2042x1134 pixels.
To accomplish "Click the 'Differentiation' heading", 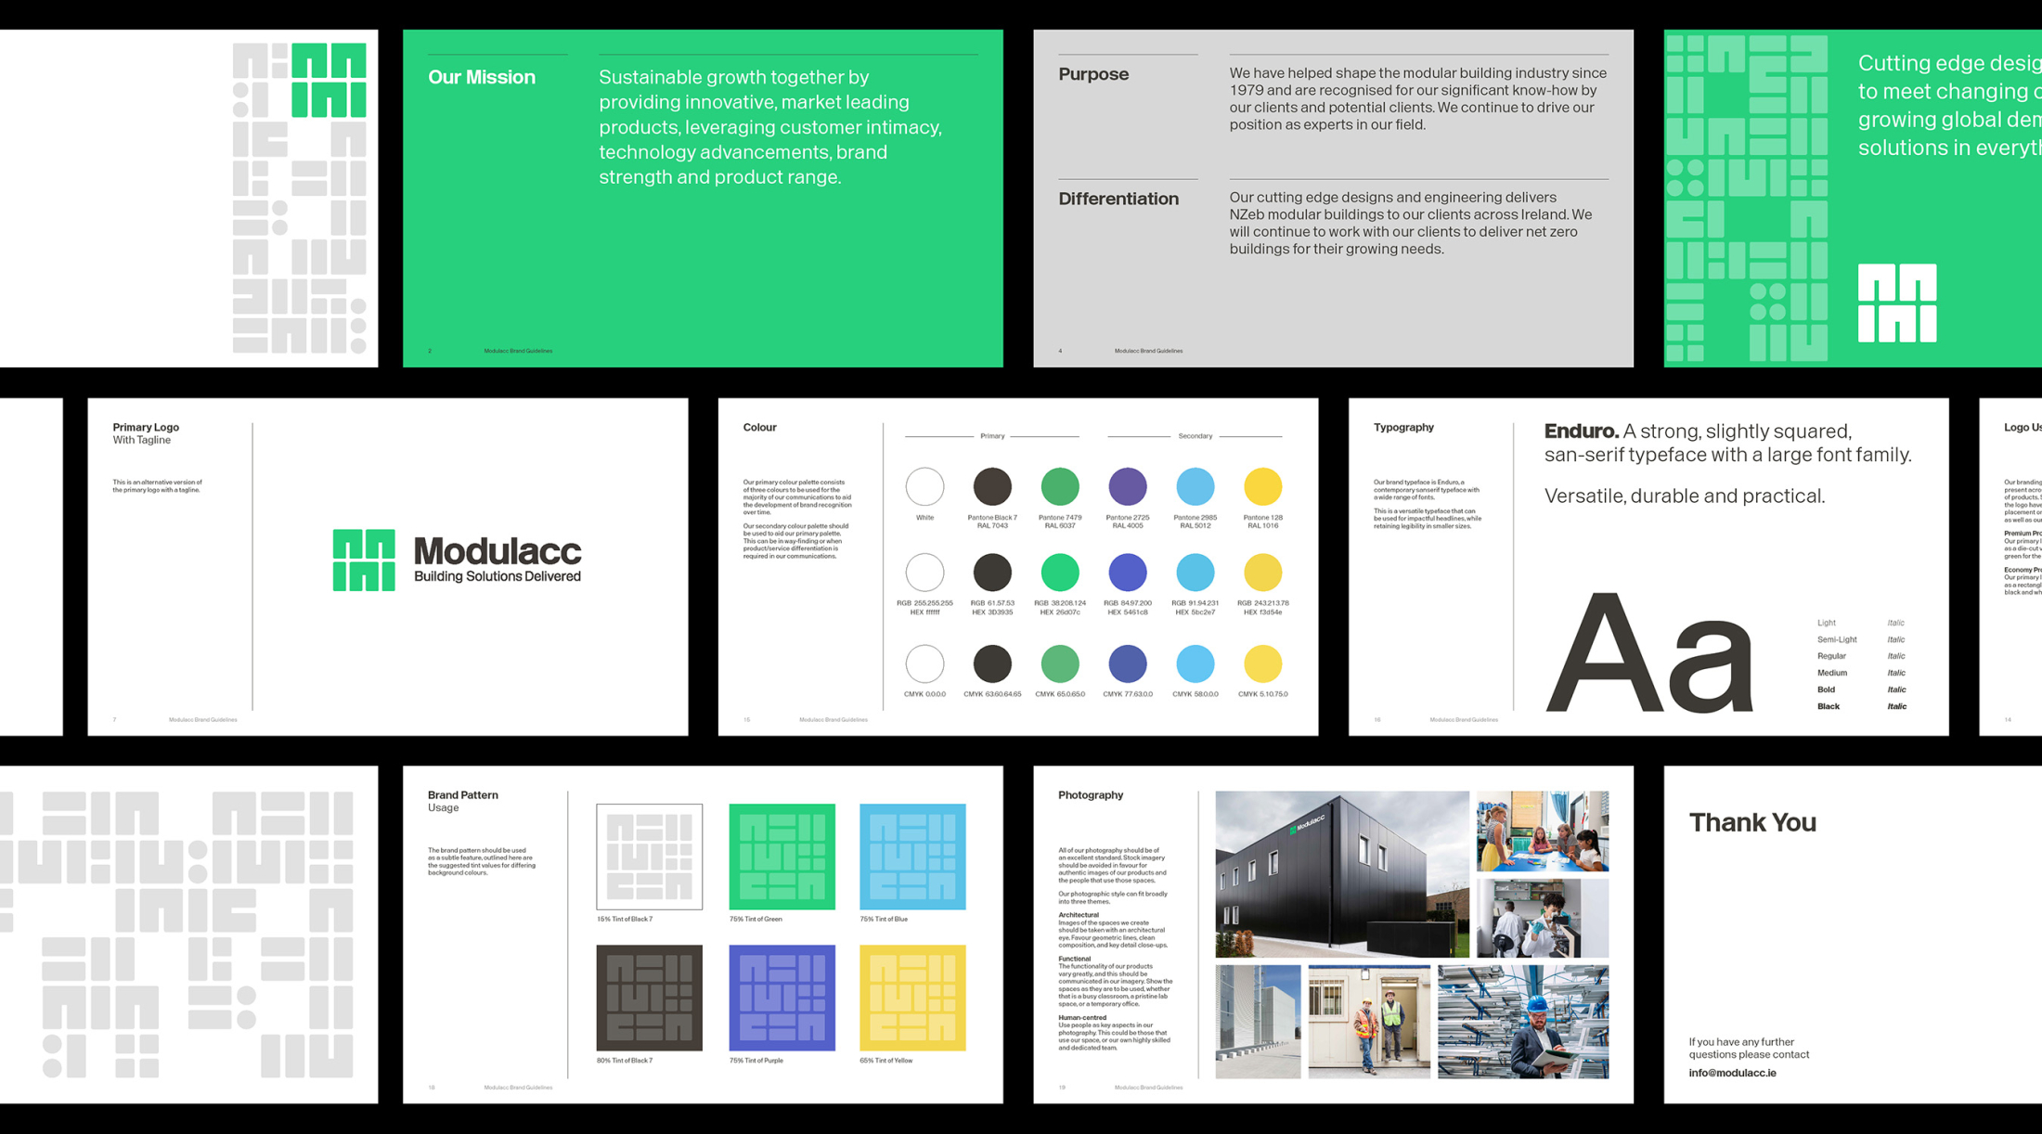I will [1118, 199].
